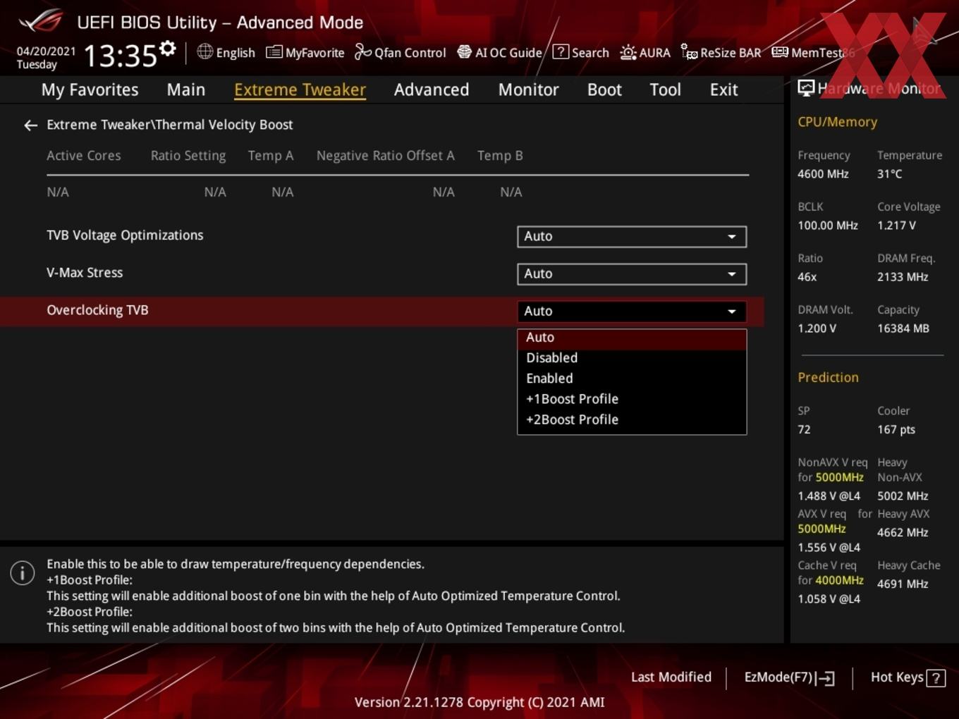Click the info icon in help area

[23, 572]
